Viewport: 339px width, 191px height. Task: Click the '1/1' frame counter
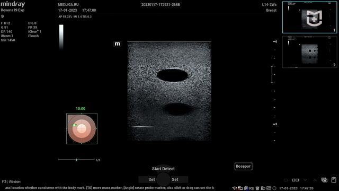98,160
